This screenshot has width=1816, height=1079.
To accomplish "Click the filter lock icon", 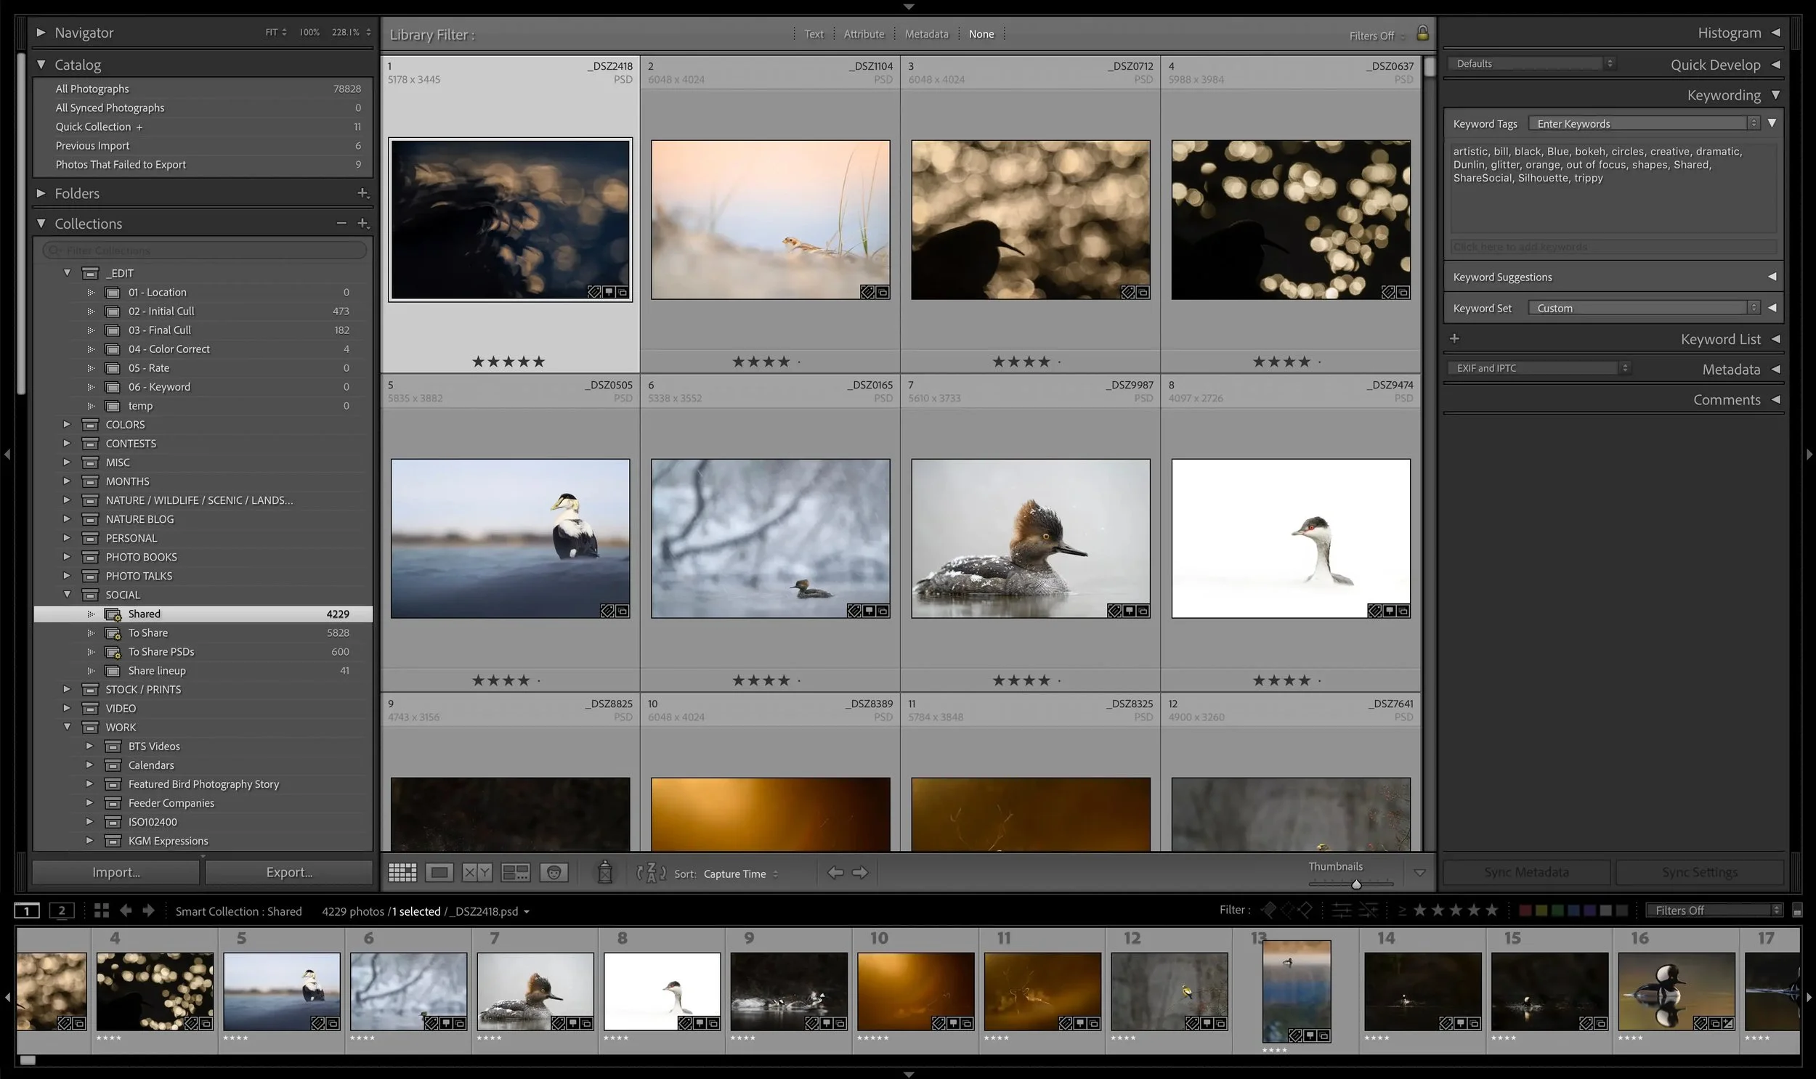I will 1422,33.
